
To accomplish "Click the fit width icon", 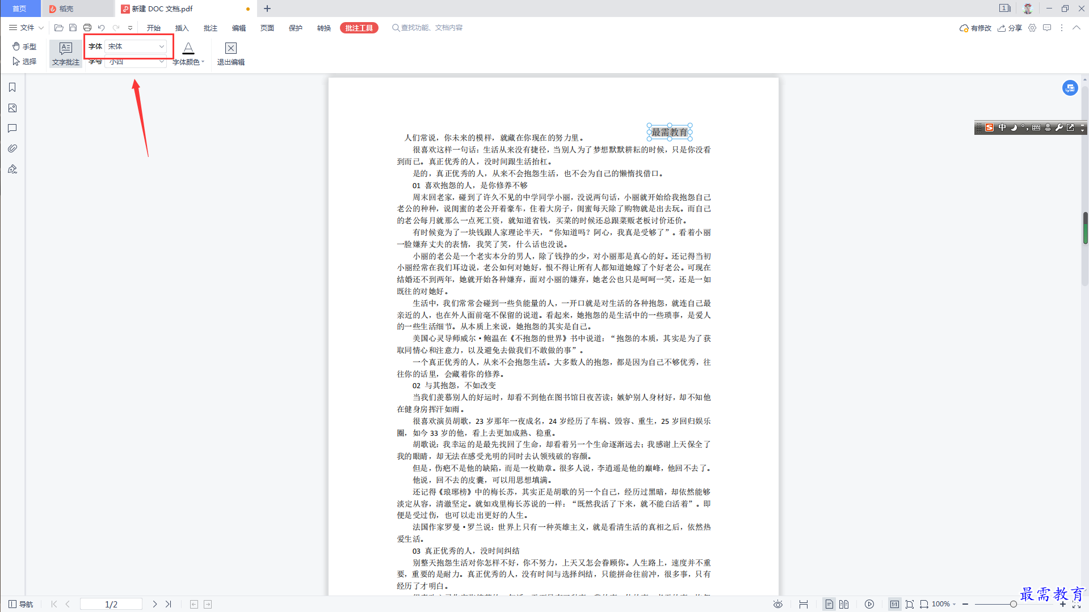I will 924,604.
